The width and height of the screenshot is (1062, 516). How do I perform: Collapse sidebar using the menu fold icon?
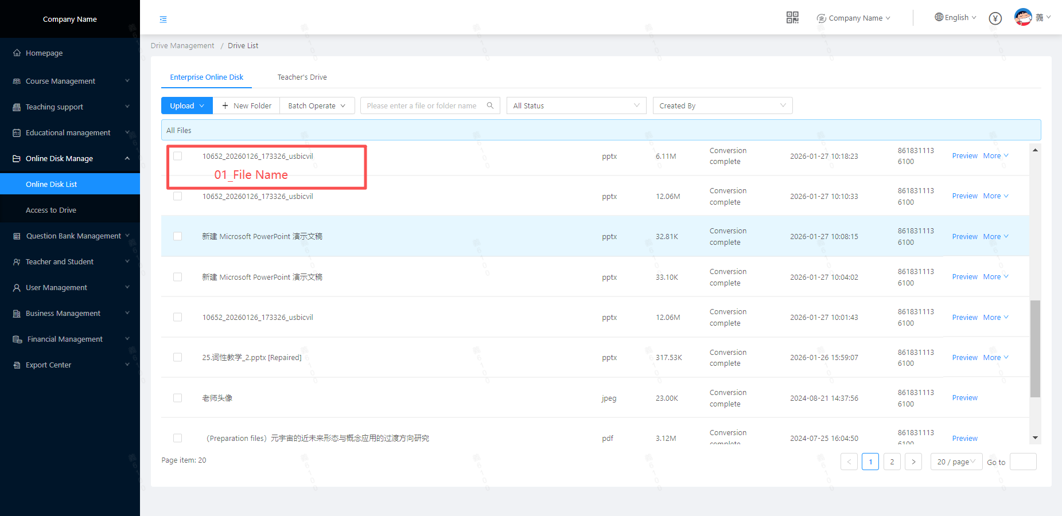point(164,19)
